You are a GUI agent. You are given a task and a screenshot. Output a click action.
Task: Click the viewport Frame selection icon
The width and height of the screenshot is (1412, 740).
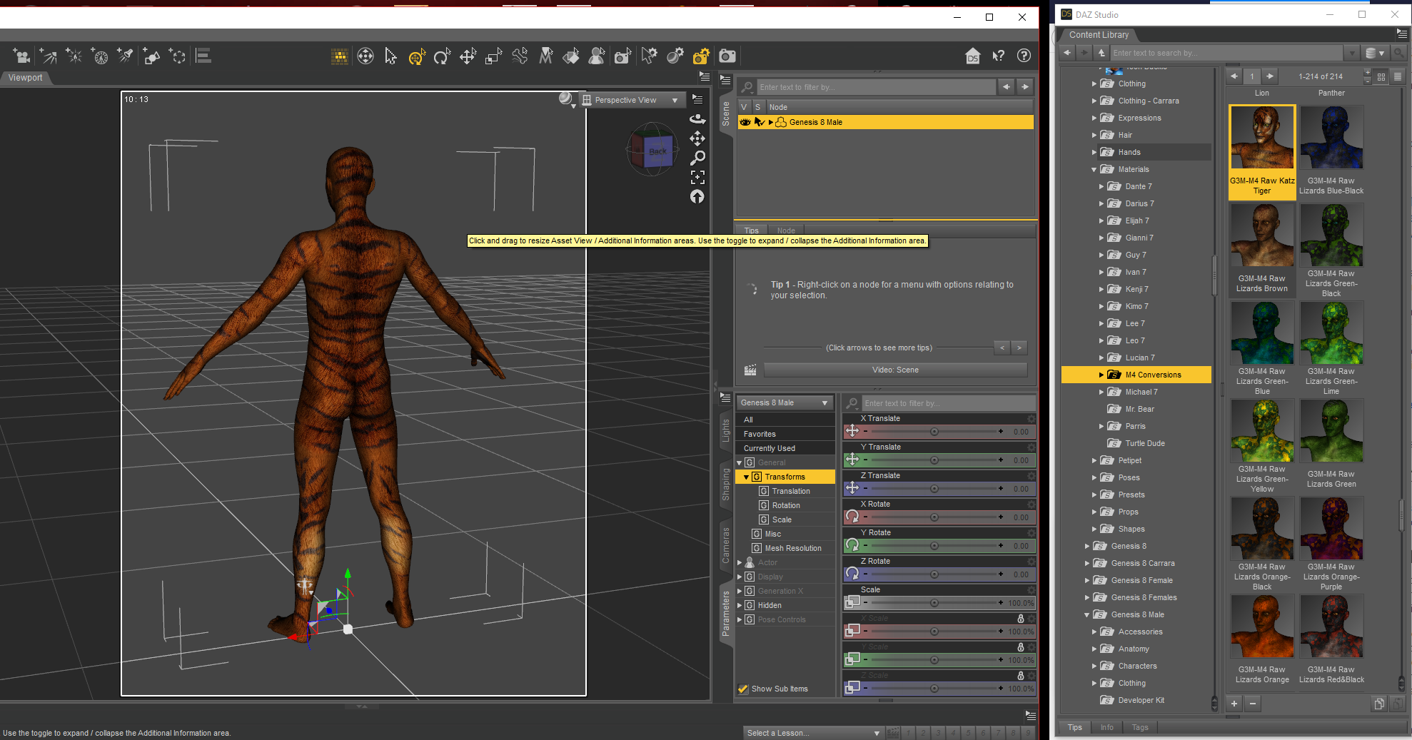tap(697, 177)
